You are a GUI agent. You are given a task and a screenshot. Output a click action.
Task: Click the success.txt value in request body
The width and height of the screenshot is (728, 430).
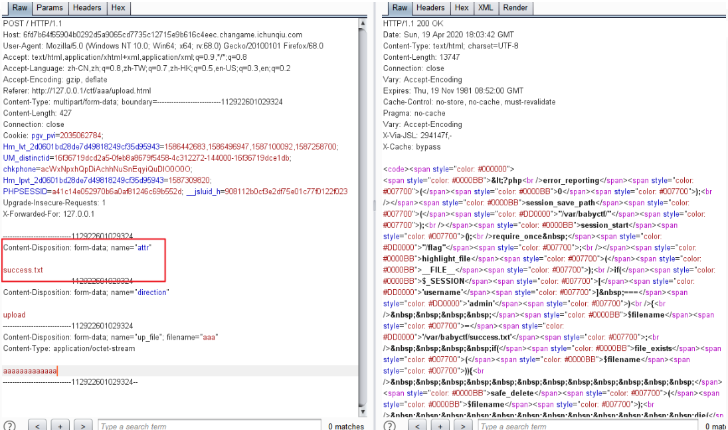click(x=23, y=270)
